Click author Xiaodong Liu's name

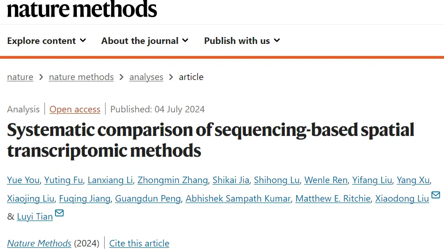(x=402, y=198)
